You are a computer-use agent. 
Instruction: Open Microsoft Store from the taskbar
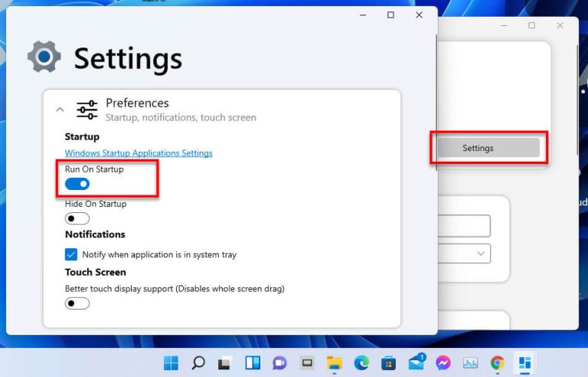388,362
